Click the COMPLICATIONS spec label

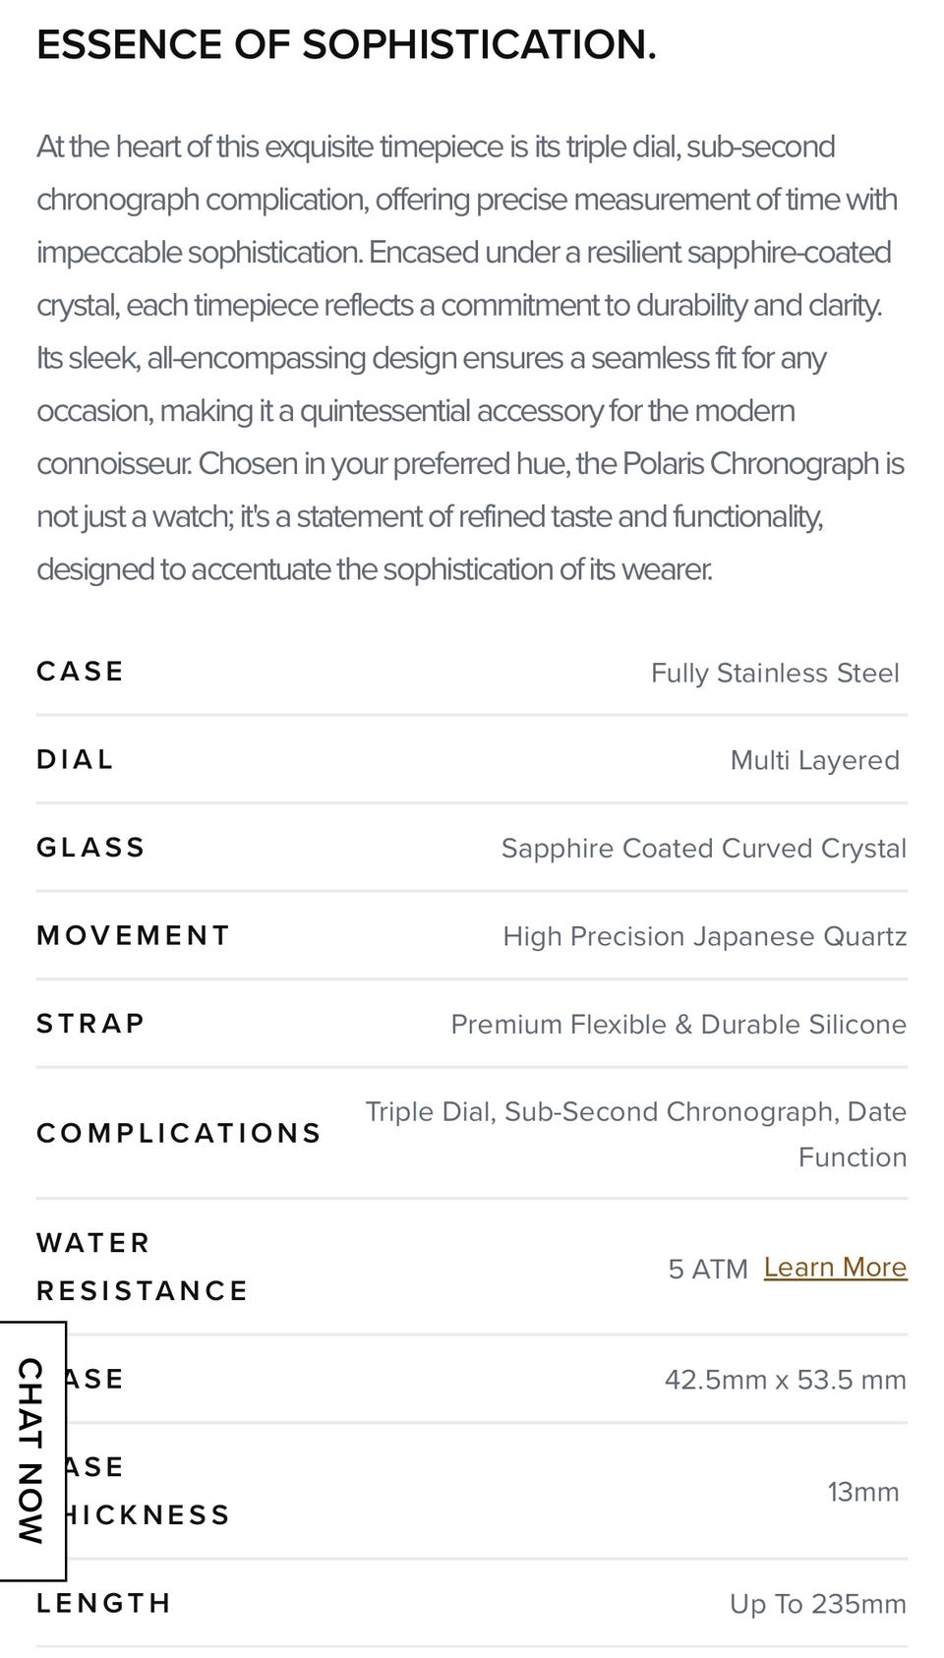click(179, 1134)
